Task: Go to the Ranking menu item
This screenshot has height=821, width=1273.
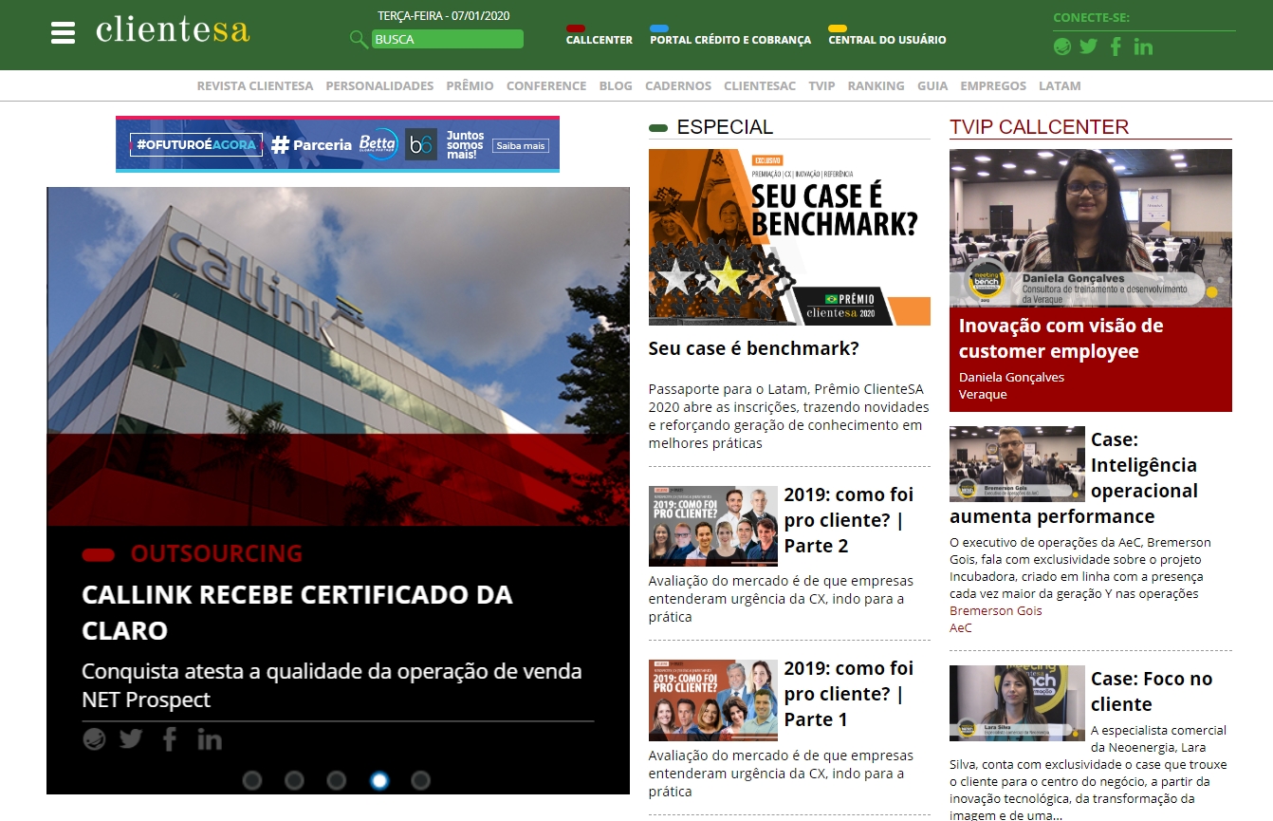Action: [876, 85]
